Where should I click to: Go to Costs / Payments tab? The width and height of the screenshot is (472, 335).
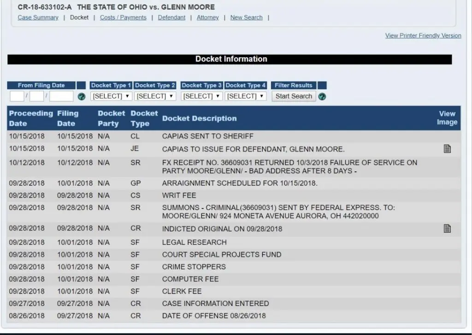[x=123, y=18]
